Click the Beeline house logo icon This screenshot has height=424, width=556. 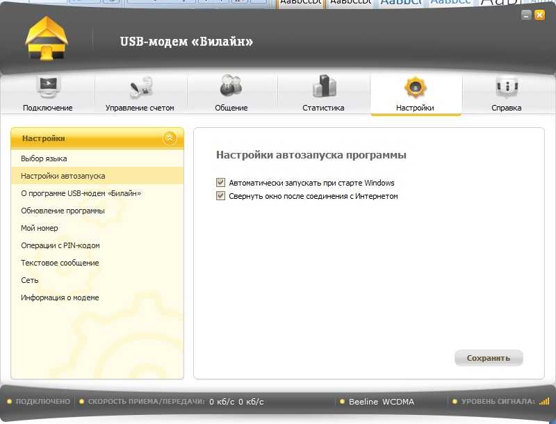pyautogui.click(x=47, y=39)
